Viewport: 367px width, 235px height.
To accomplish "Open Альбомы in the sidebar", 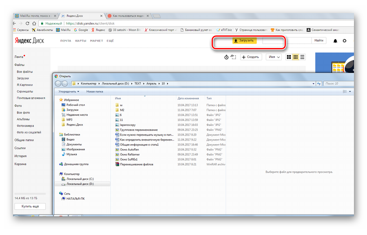I will click(23, 119).
